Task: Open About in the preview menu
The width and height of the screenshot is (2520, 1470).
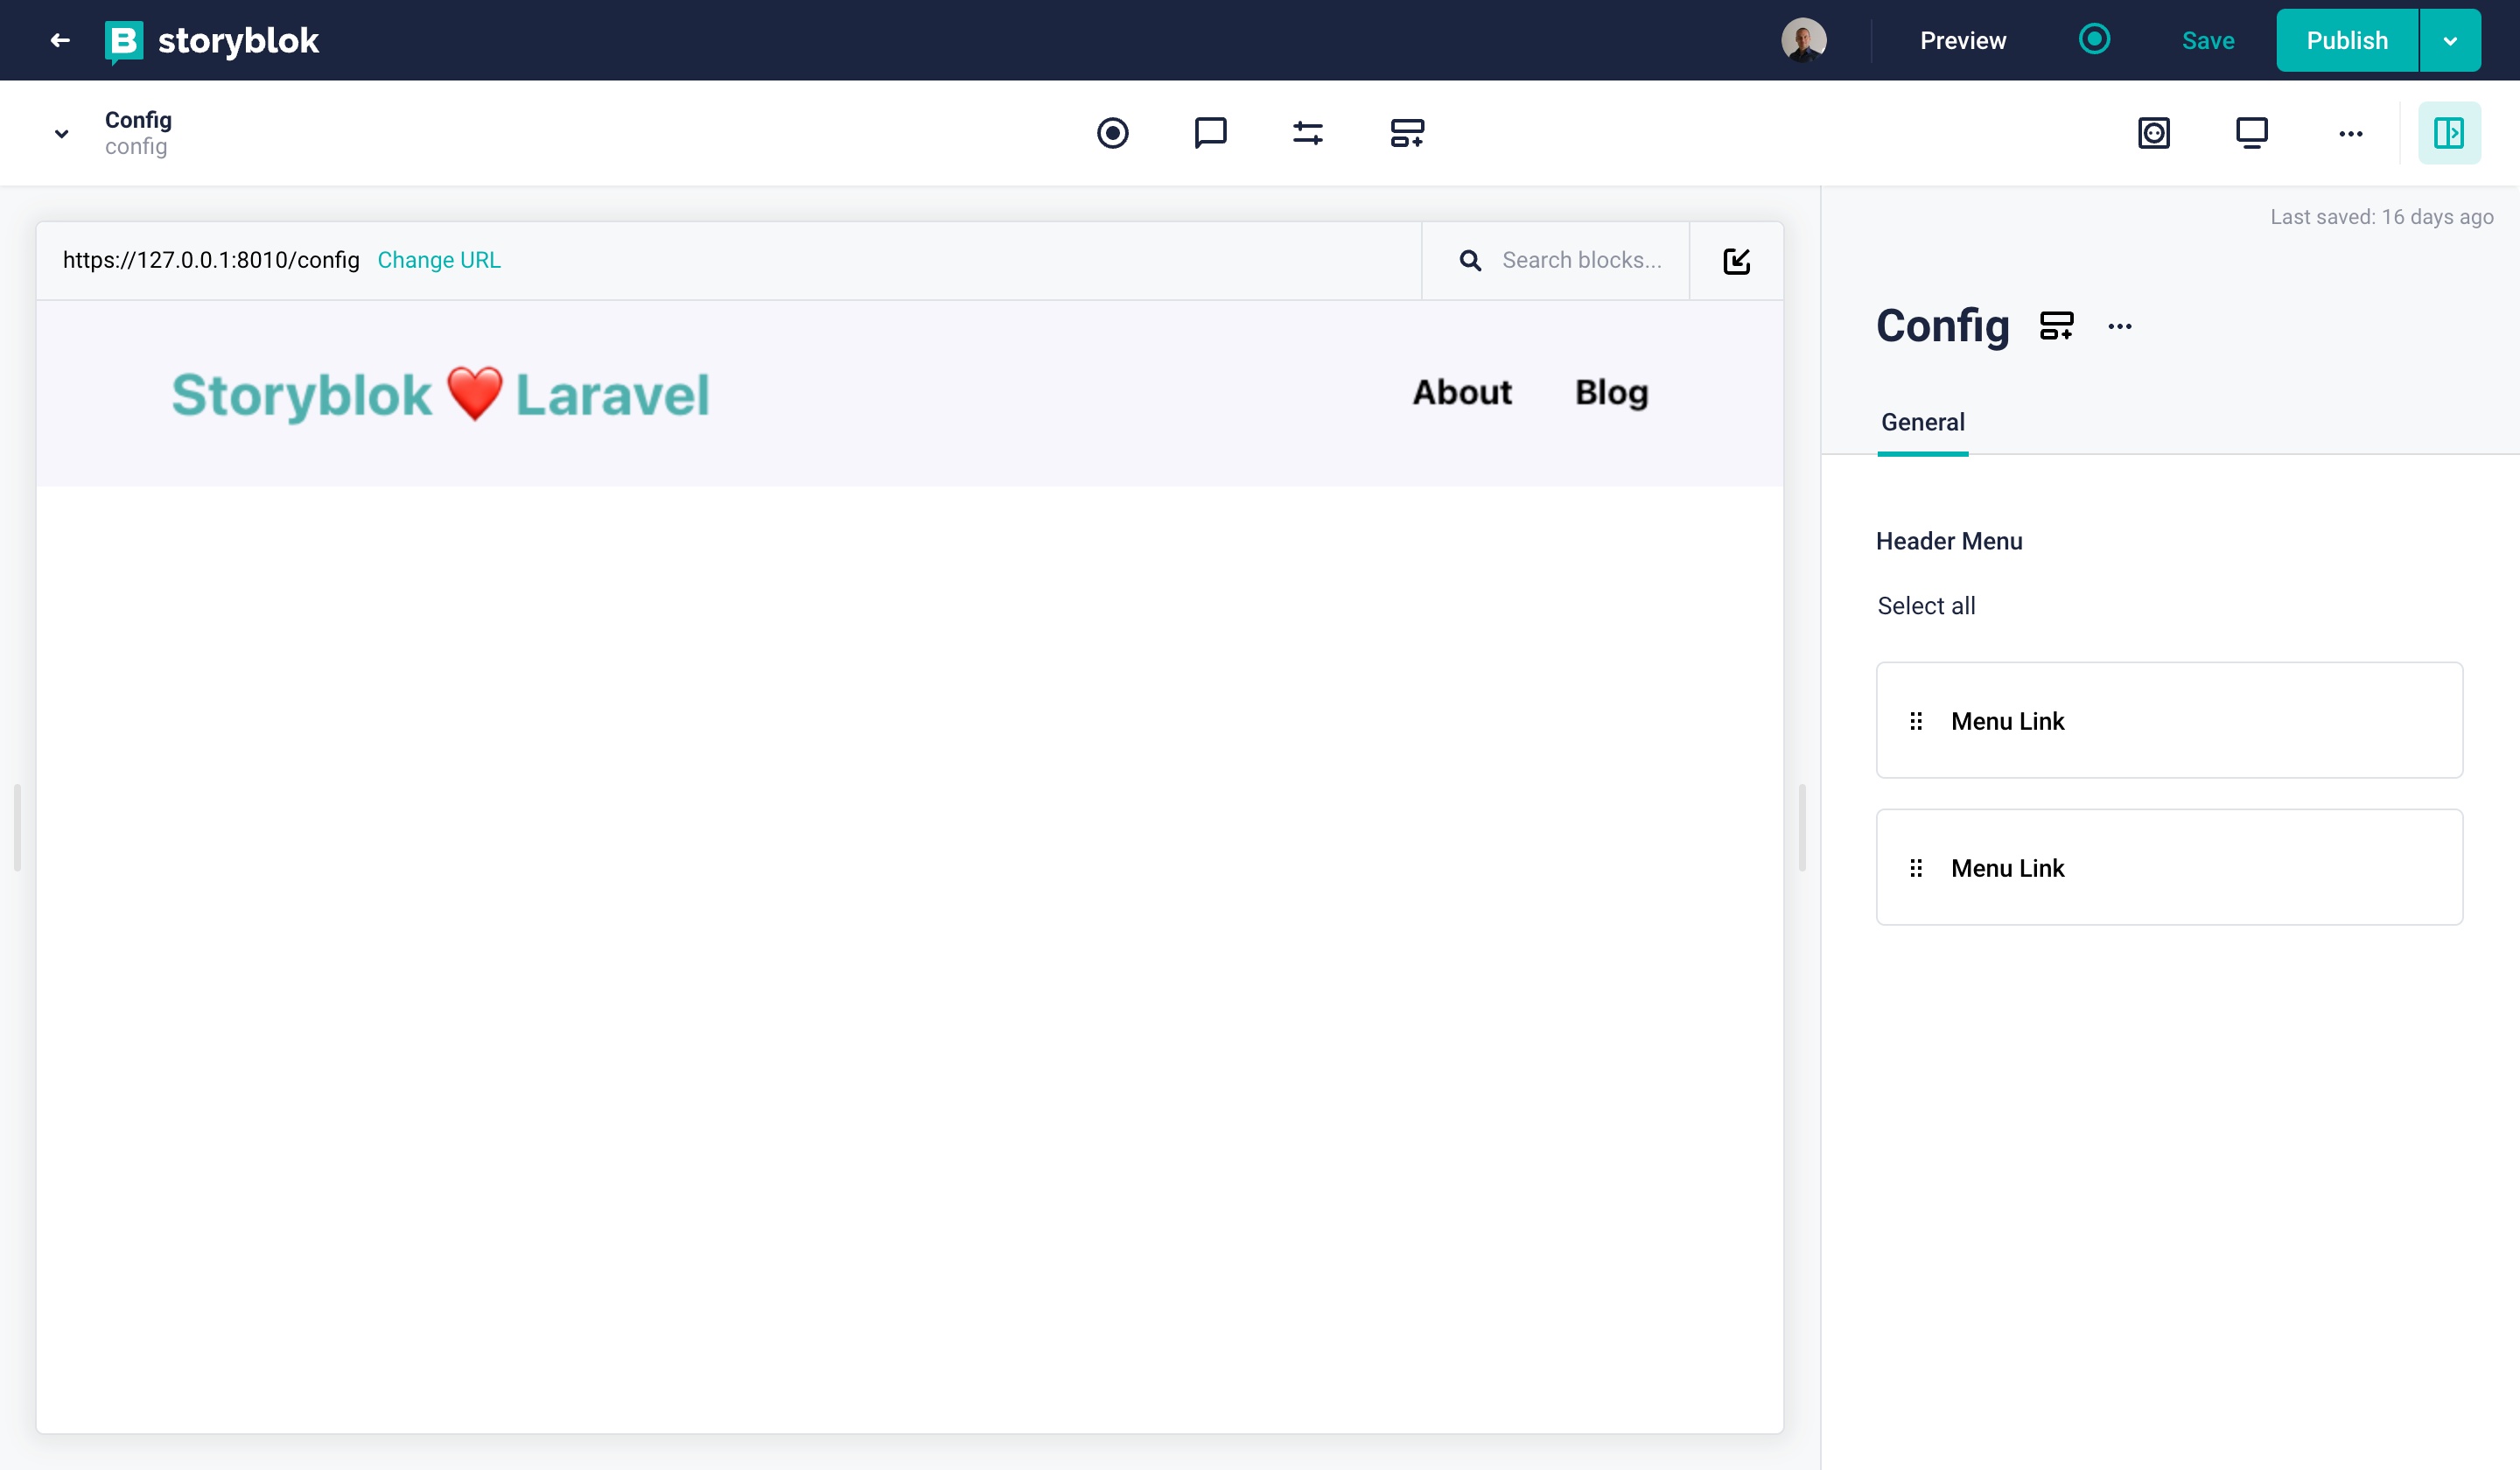Action: tap(1462, 392)
